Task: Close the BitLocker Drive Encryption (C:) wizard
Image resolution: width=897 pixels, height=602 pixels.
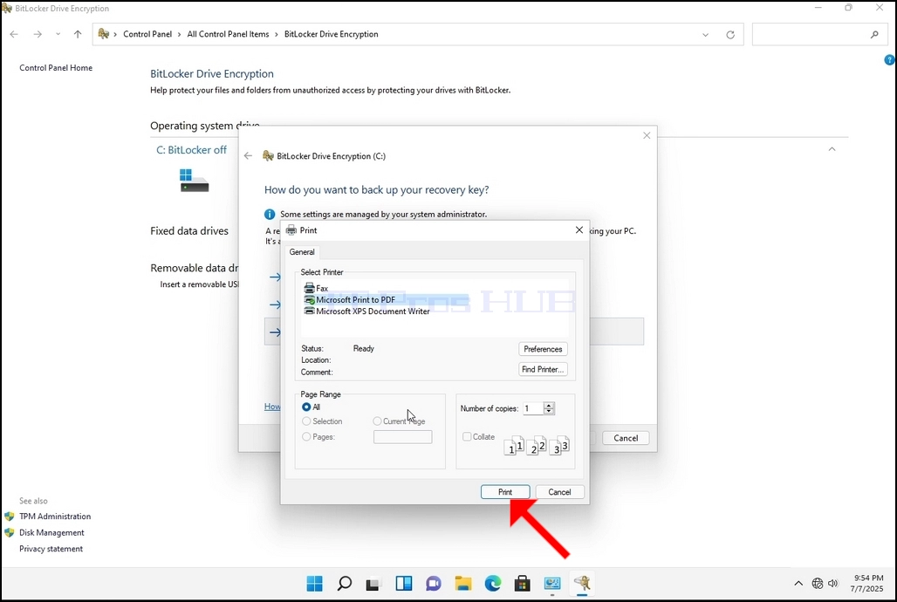Action: click(x=647, y=135)
